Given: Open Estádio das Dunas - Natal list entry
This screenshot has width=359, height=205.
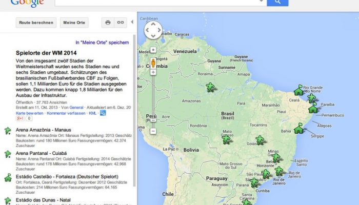Looking at the screenshot, I should pos(43,200).
